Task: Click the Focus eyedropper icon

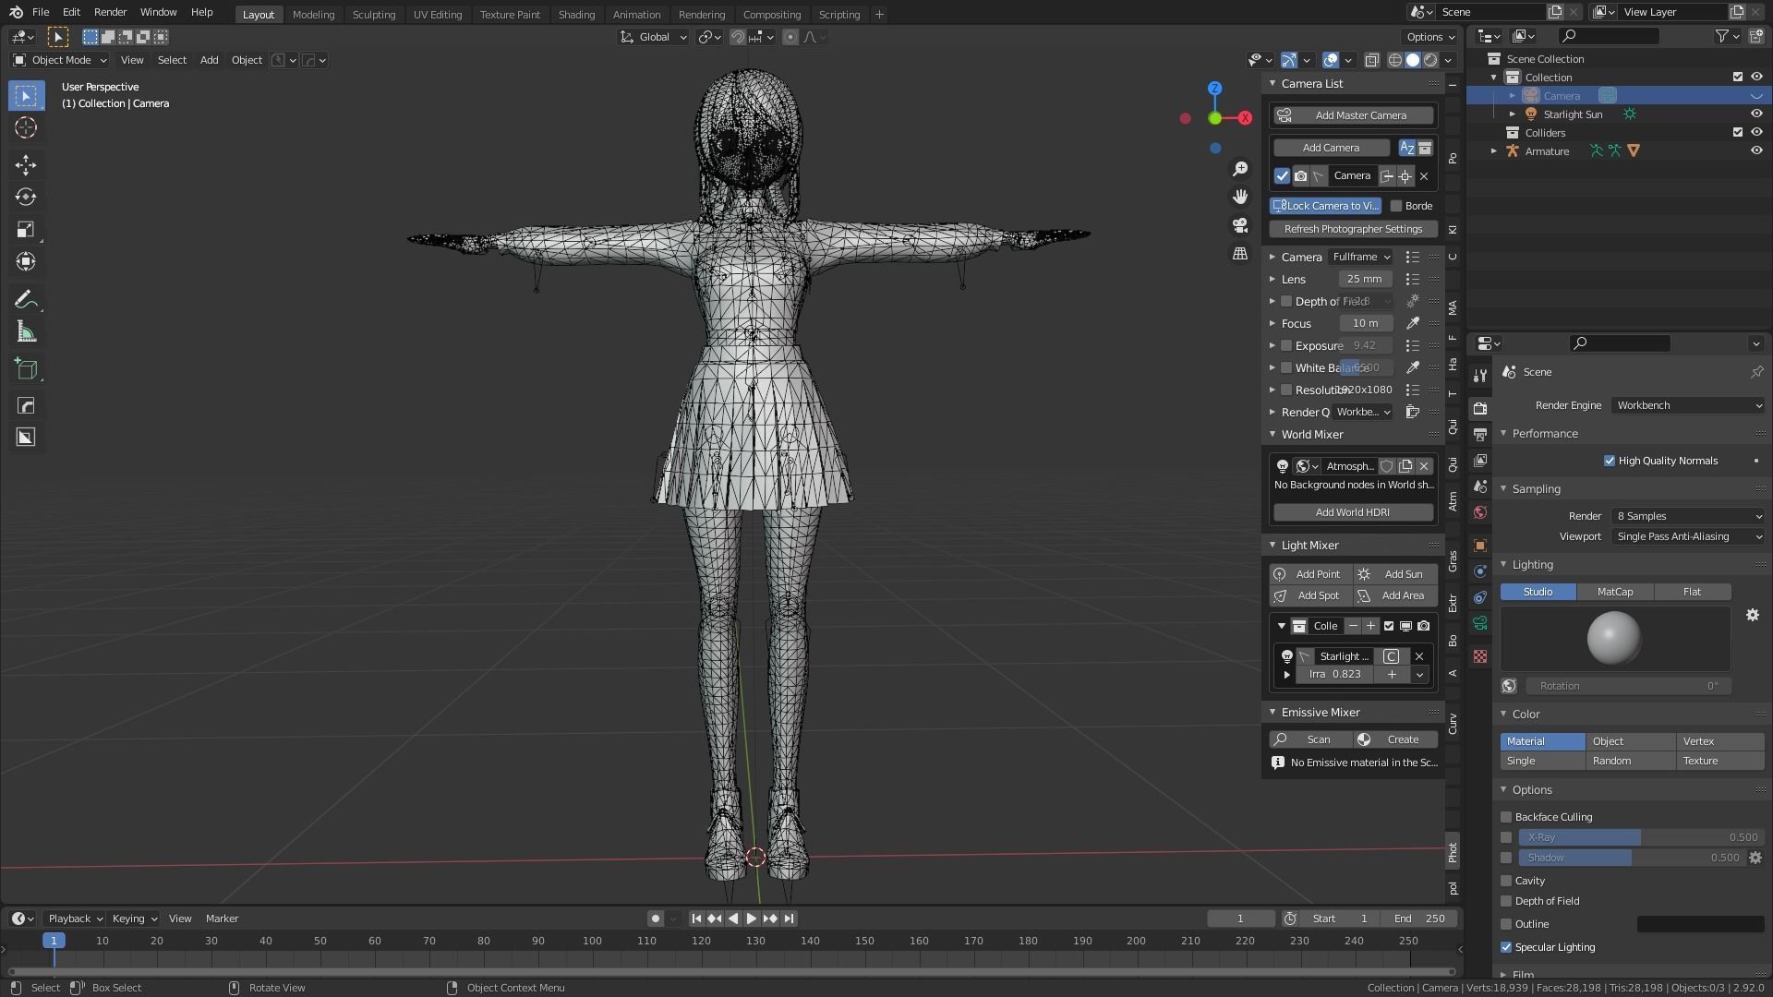Action: 1412,323
